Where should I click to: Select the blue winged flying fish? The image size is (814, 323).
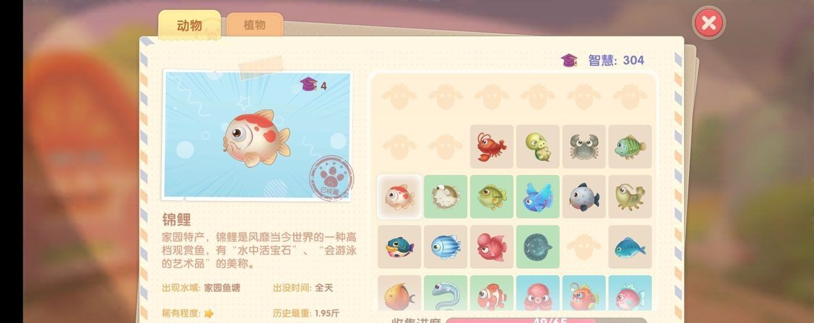538,197
